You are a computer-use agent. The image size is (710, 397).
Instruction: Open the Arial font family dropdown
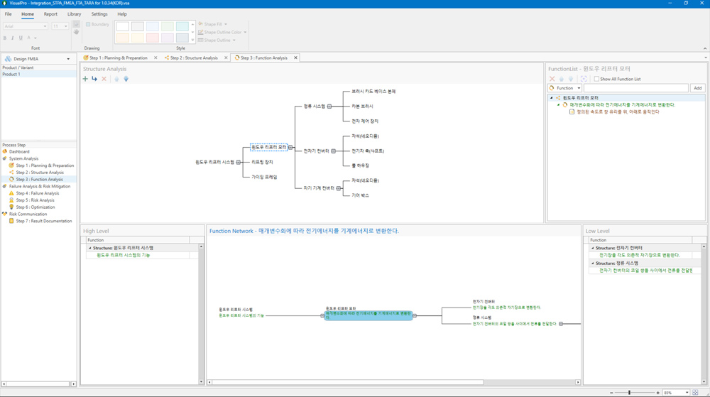[45, 26]
